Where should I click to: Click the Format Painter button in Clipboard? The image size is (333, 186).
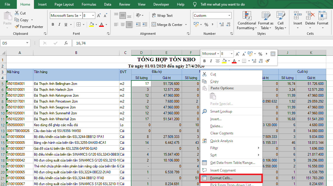click(x=29, y=27)
